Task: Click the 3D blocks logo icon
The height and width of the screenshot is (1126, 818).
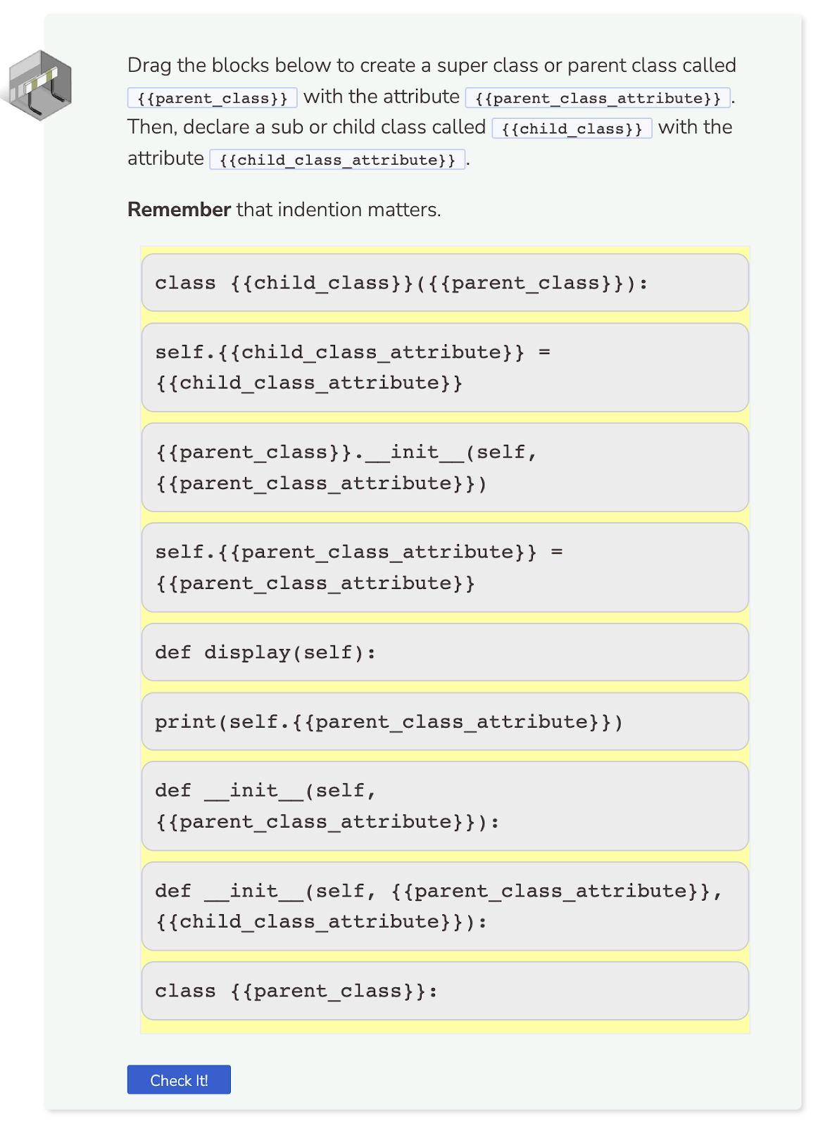Action: [x=40, y=84]
